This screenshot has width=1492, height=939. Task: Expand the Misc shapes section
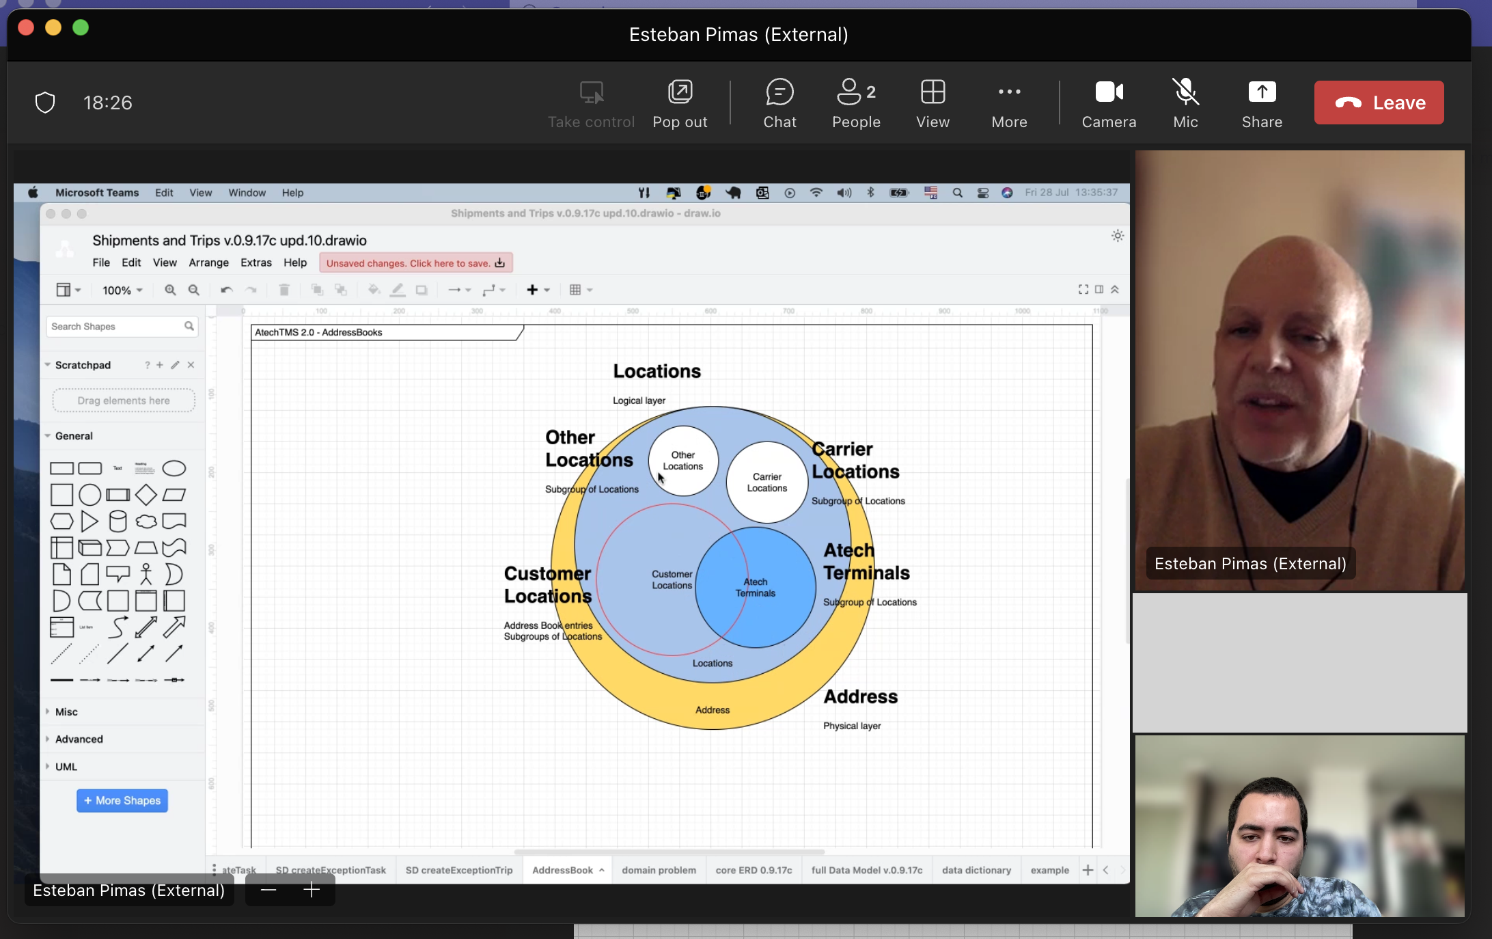coord(66,711)
